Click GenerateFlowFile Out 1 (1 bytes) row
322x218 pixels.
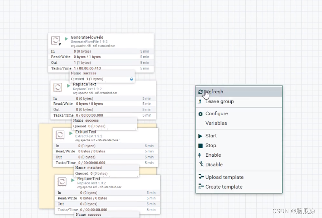101,63
